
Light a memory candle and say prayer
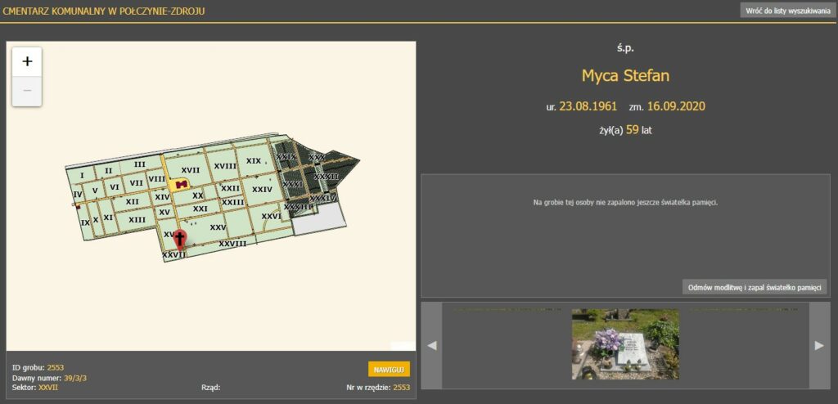[x=755, y=287]
